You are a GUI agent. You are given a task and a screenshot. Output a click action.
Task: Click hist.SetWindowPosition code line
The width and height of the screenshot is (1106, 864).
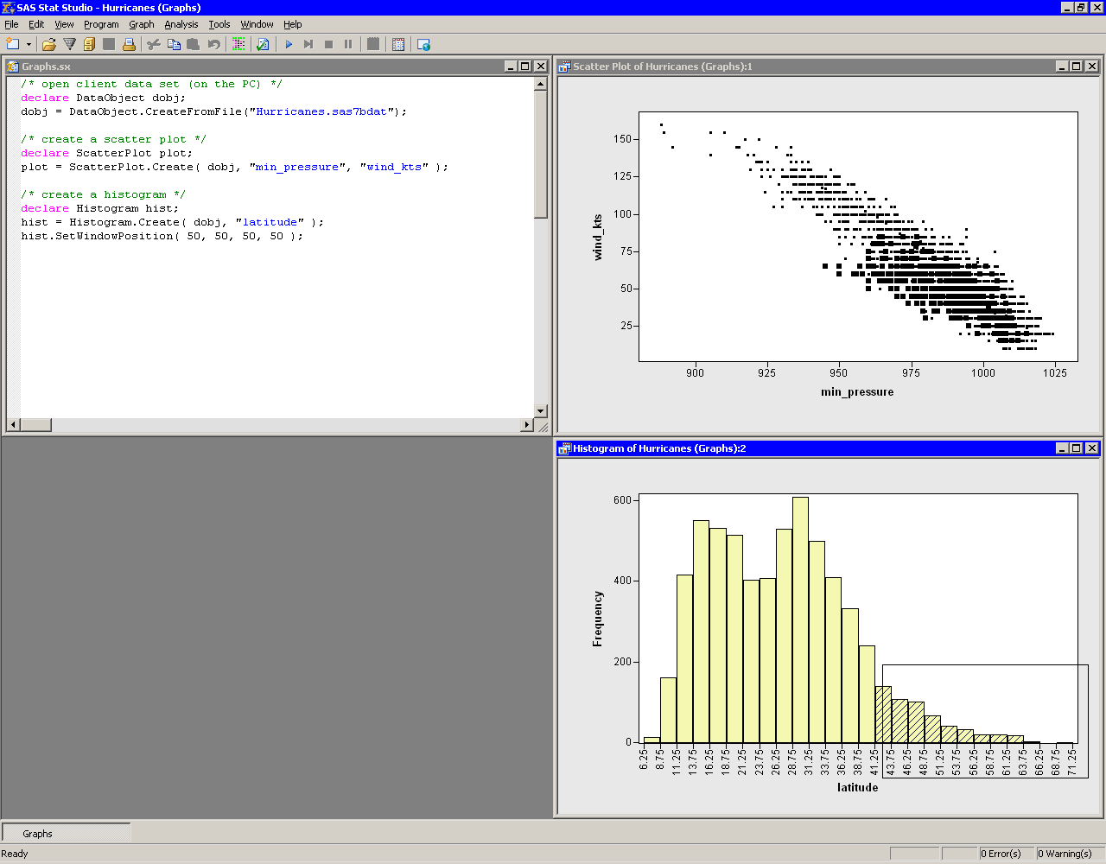162,236
